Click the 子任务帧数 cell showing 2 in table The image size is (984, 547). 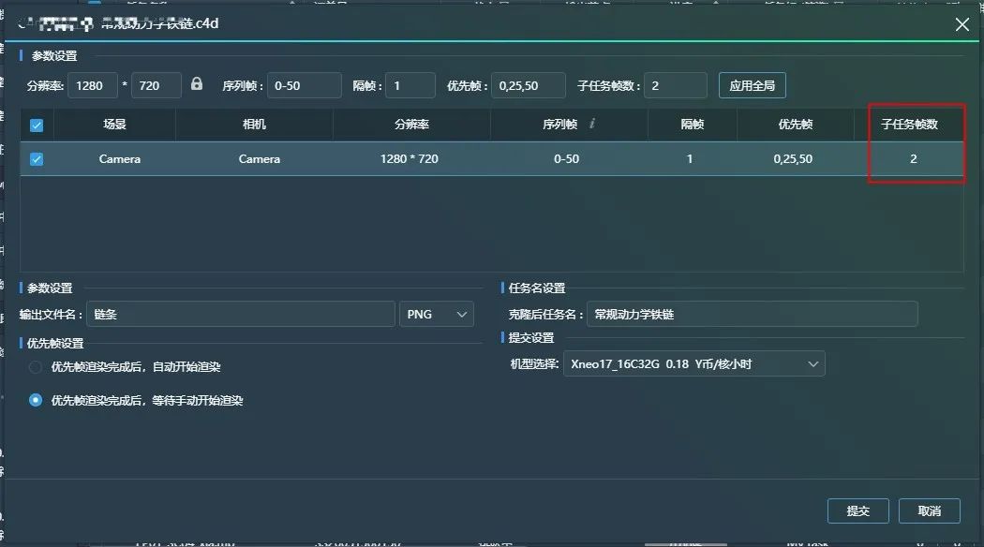(913, 159)
